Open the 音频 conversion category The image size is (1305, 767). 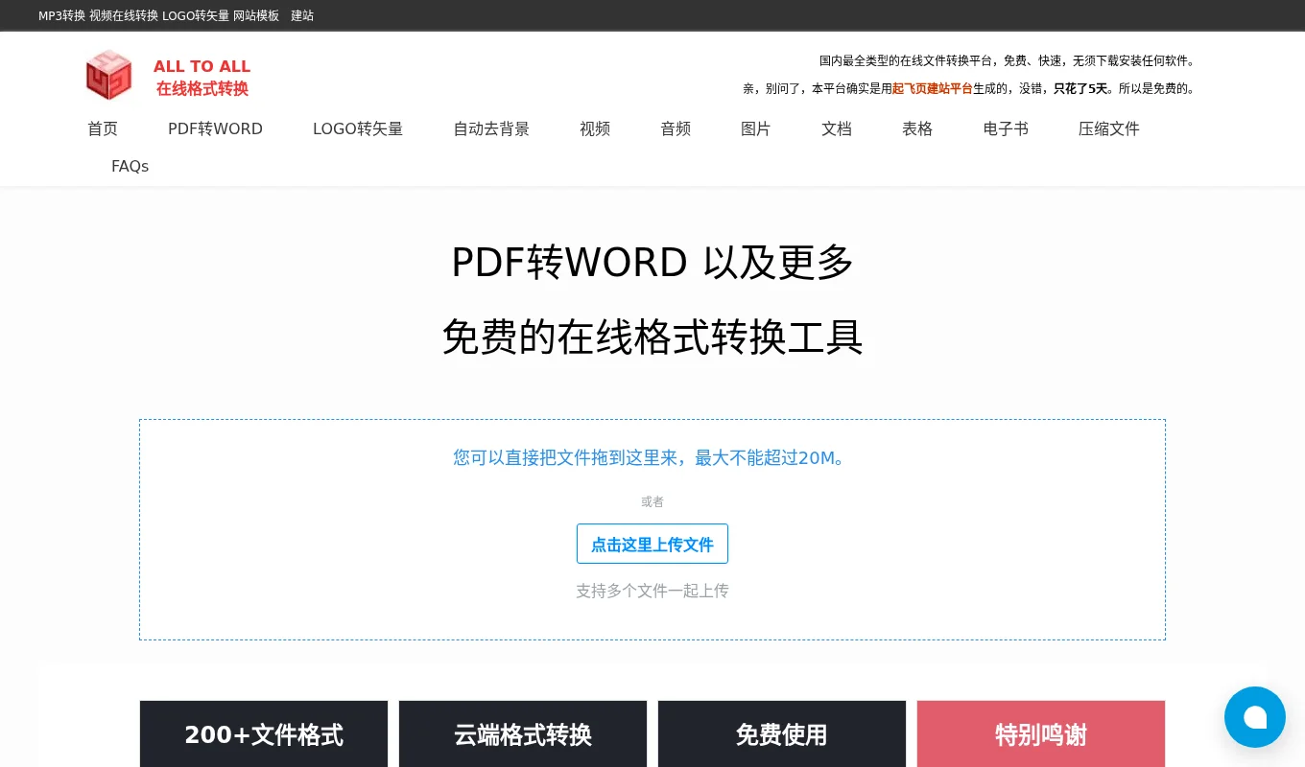point(676,128)
